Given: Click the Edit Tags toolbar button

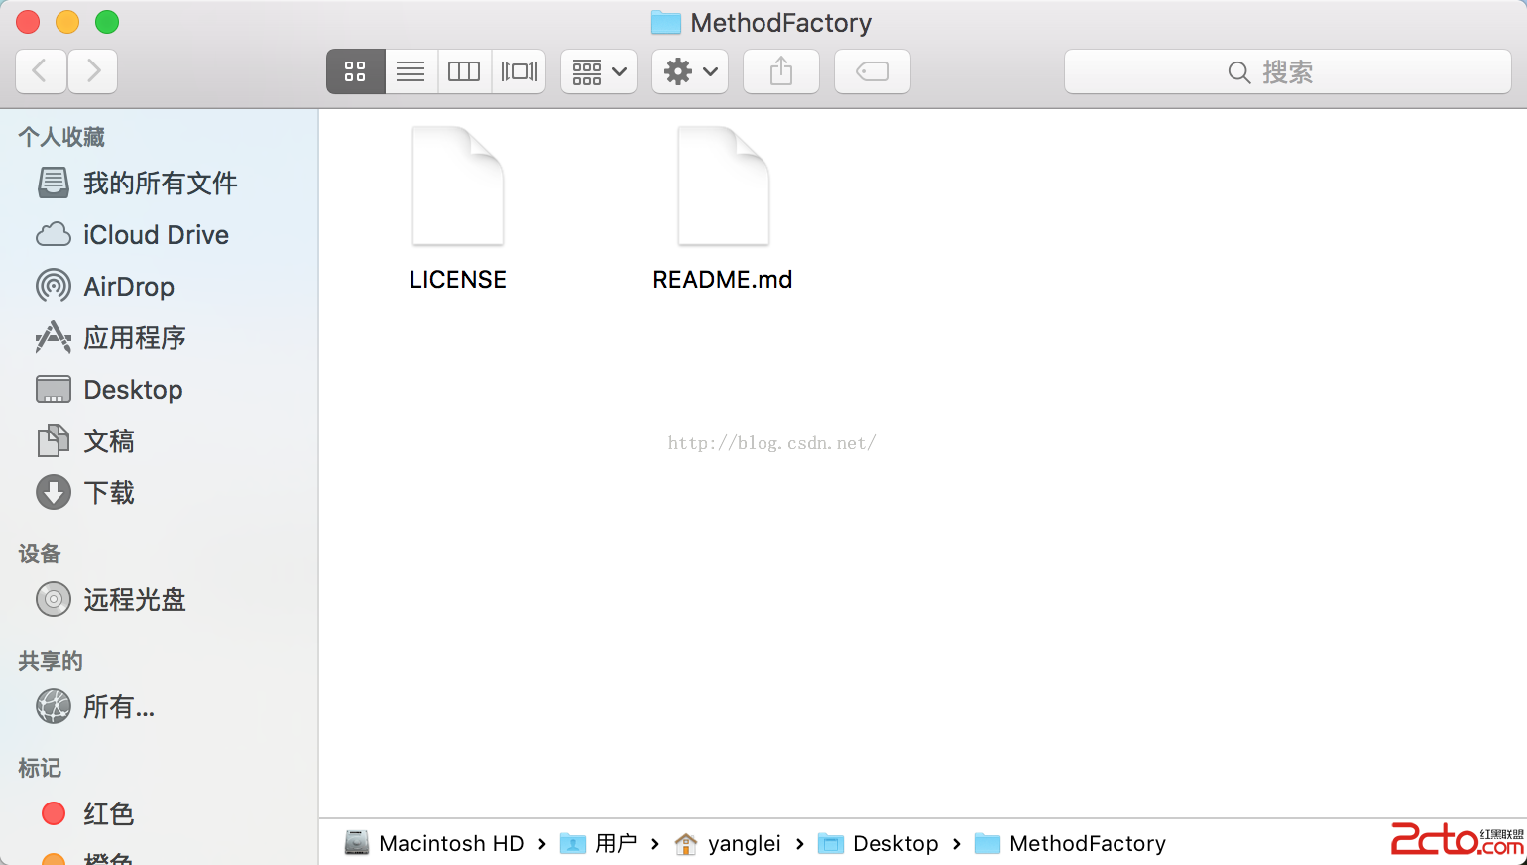Looking at the screenshot, I should [873, 71].
